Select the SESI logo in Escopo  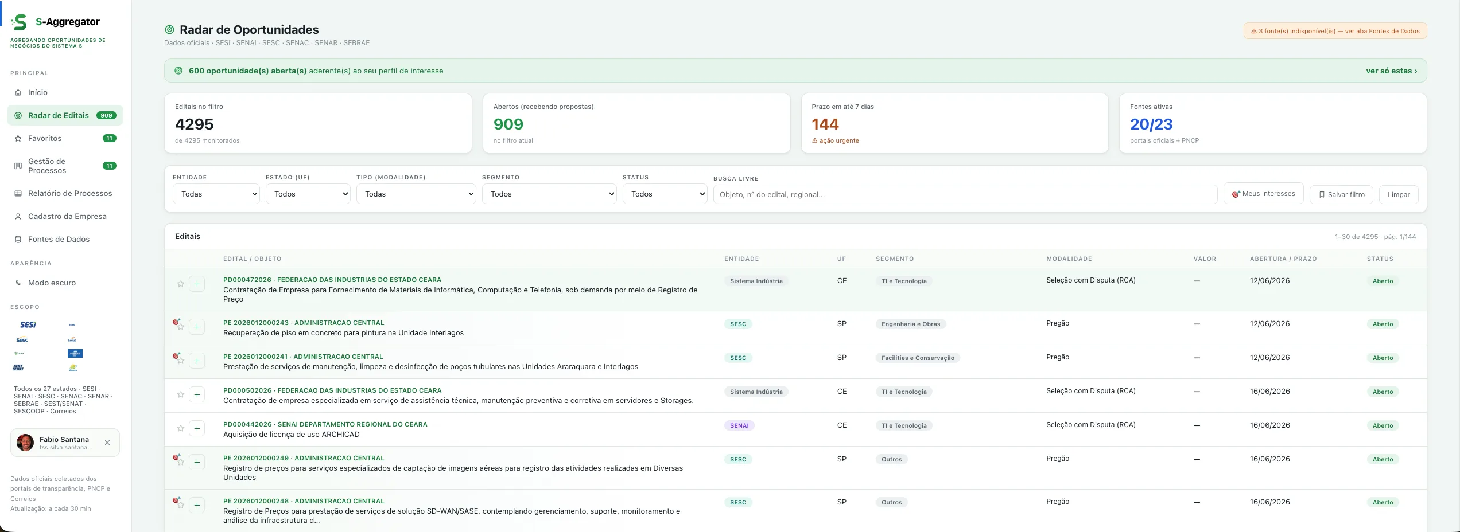point(28,324)
